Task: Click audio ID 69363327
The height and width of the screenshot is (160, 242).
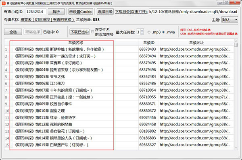Action: click(148, 145)
